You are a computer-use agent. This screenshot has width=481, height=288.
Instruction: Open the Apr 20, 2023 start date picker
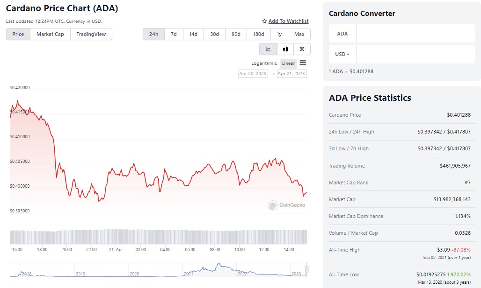pos(253,73)
